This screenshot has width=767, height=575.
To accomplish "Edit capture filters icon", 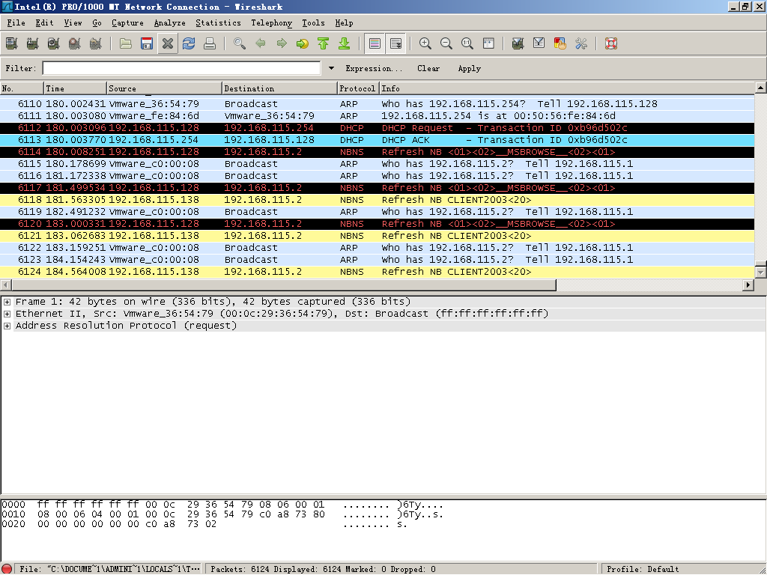I will tap(518, 43).
